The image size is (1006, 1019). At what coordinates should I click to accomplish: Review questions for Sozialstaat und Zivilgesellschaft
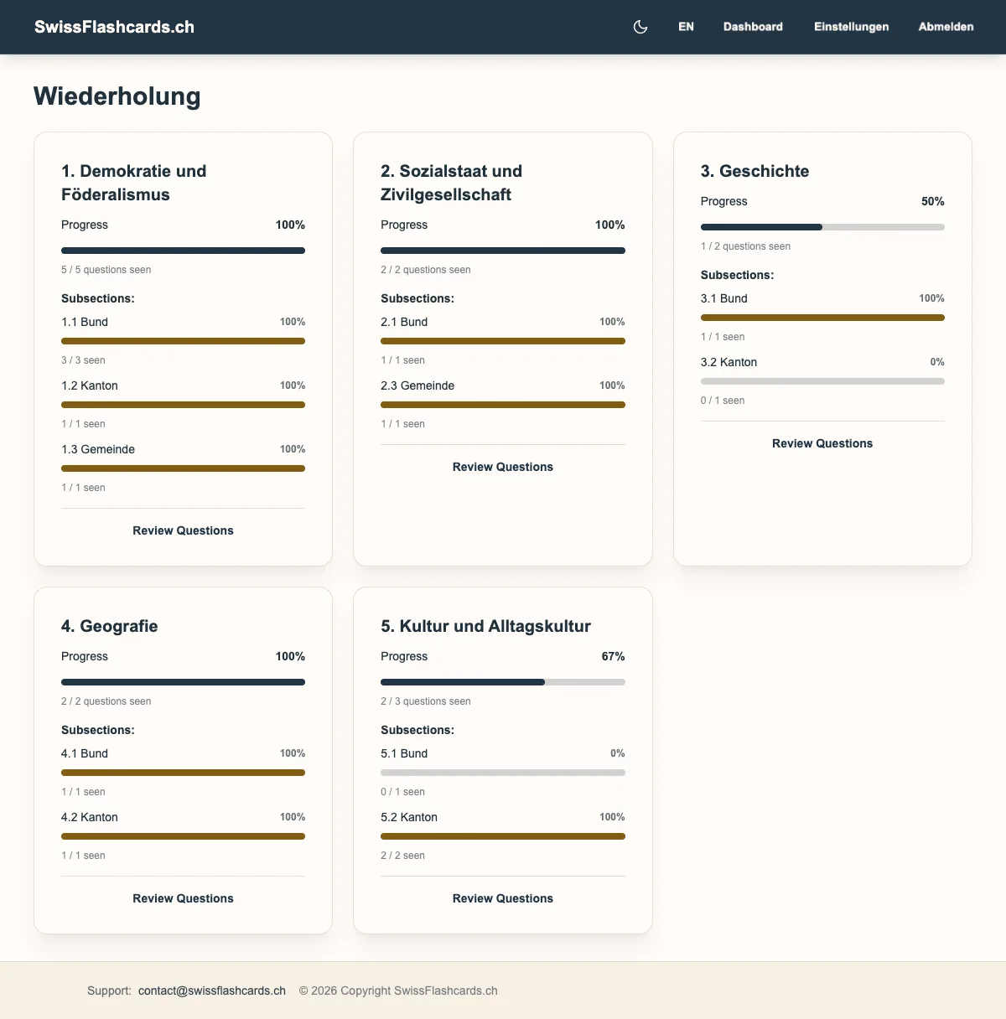tap(502, 466)
